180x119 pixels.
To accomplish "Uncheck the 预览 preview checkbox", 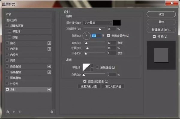I will click(x=154, y=37).
